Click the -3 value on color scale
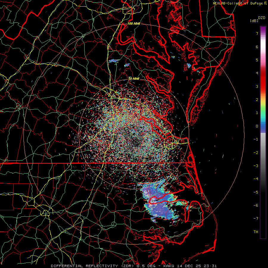The image size is (268, 268). (256, 166)
